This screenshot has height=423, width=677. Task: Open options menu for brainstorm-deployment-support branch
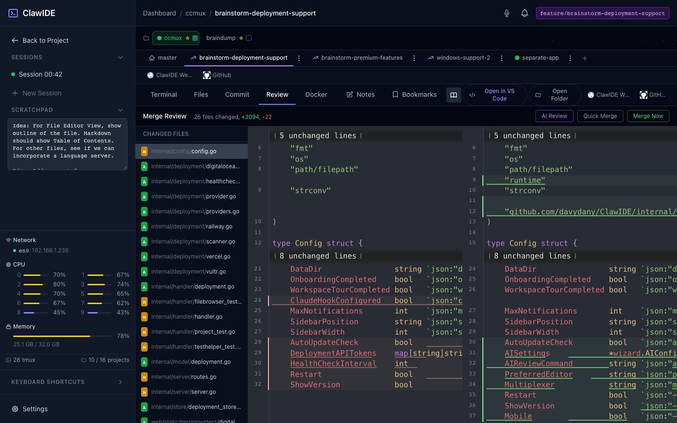[x=299, y=58]
